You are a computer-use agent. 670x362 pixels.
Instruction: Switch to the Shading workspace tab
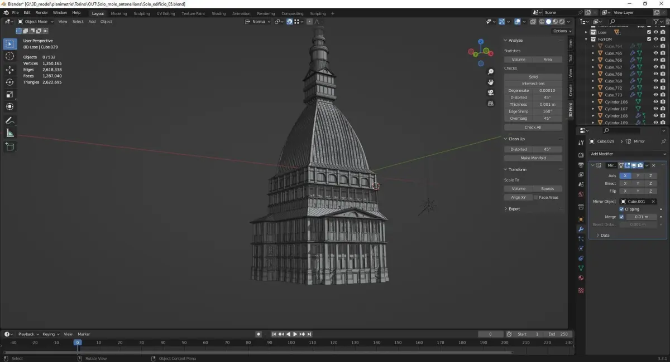coord(219,13)
